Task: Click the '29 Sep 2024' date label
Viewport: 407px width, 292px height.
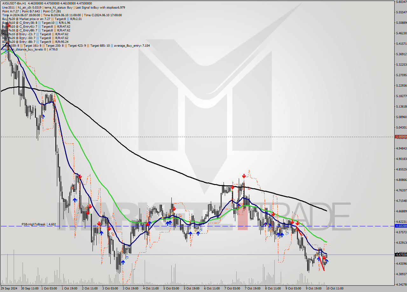Action: point(9,288)
